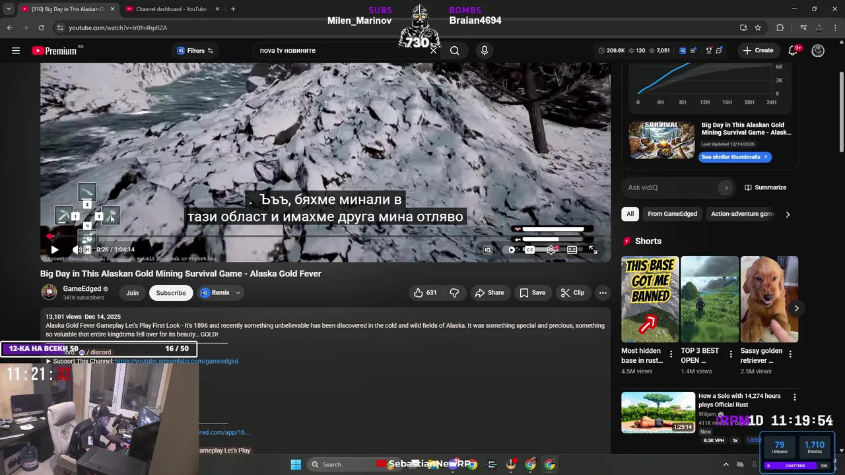This screenshot has width=845, height=475.
Task: Type in Ask vidIQ input field
Action: (672, 187)
